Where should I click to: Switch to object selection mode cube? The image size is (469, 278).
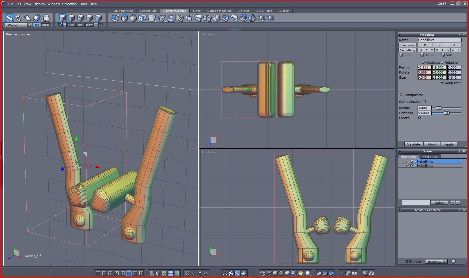62,18
